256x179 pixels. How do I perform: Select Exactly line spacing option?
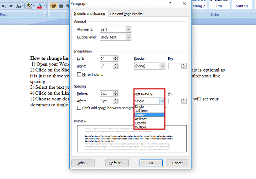[x=149, y=123]
